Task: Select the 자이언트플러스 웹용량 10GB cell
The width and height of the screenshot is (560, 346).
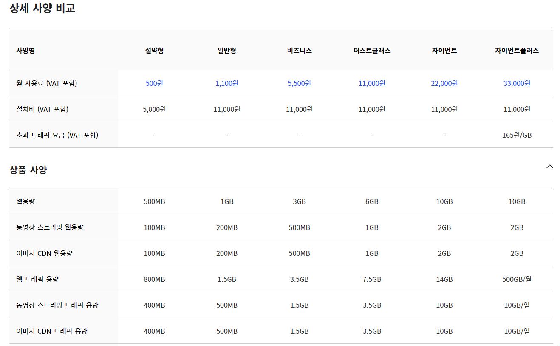Action: click(x=517, y=201)
